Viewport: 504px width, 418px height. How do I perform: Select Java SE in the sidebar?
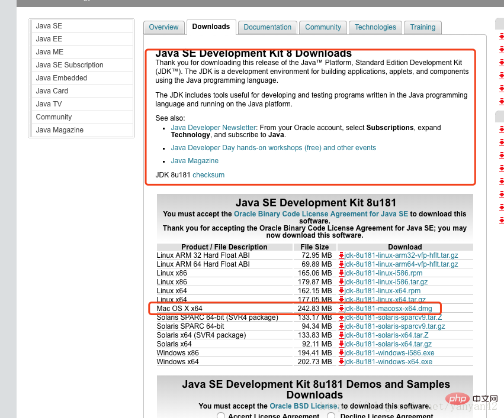82,26
